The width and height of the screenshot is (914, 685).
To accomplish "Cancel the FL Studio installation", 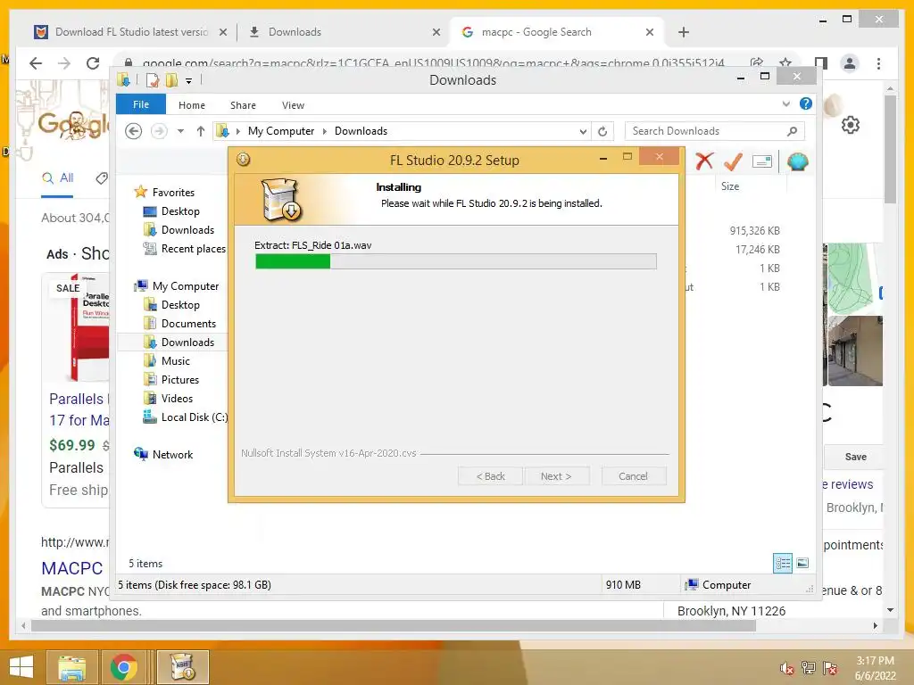I will 633,476.
